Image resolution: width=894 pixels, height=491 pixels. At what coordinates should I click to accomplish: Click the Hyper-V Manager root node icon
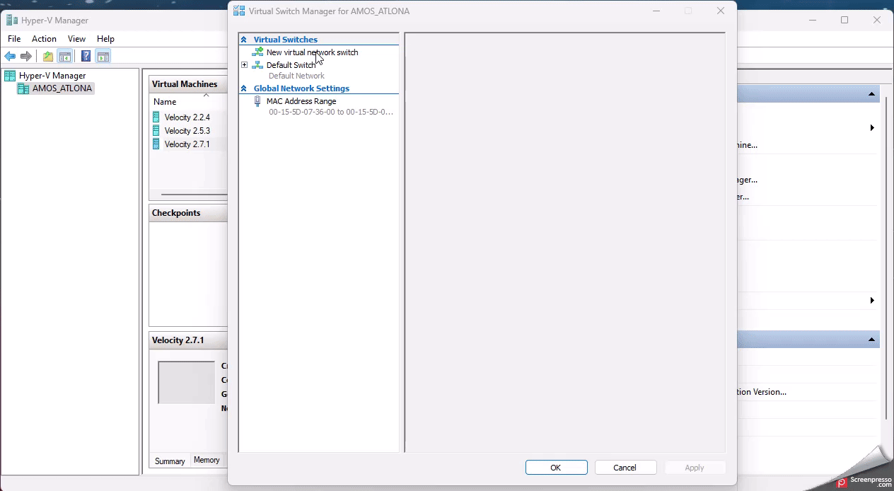click(x=10, y=76)
